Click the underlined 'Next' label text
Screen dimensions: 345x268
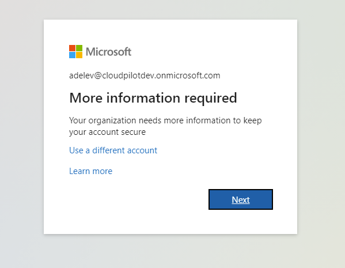241,200
